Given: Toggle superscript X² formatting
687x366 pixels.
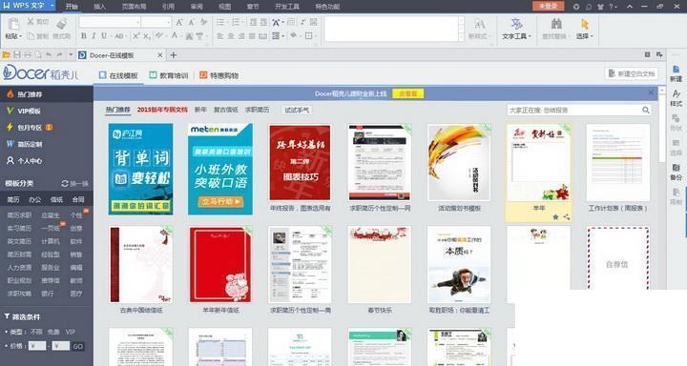Looking at the screenshot, I should (136, 36).
